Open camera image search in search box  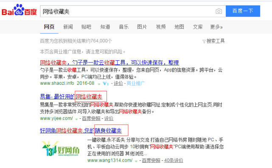[x=219, y=11]
